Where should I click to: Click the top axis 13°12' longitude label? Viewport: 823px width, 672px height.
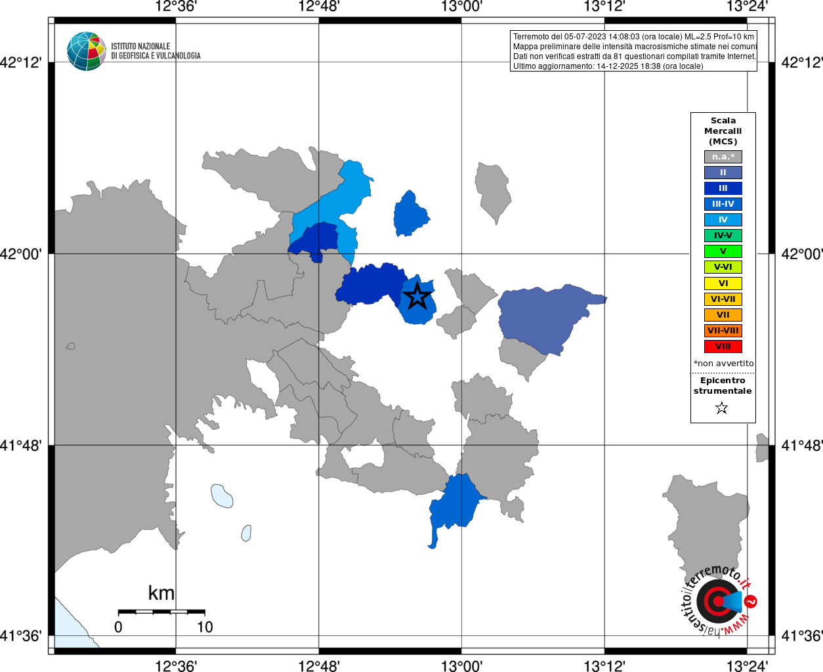[x=604, y=7]
